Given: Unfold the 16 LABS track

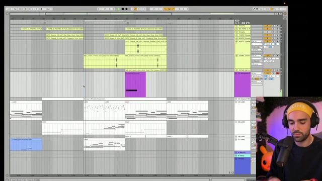Looking at the screenshot, I should tap(236, 136).
